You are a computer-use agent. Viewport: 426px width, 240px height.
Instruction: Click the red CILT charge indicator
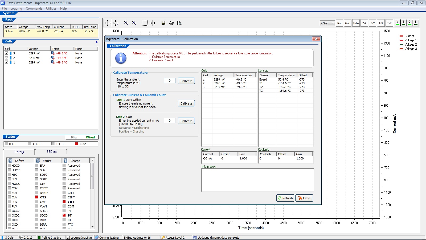(64, 202)
